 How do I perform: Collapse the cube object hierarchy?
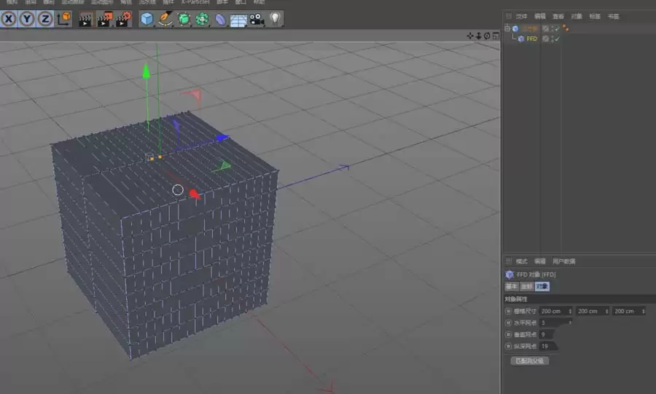[507, 28]
